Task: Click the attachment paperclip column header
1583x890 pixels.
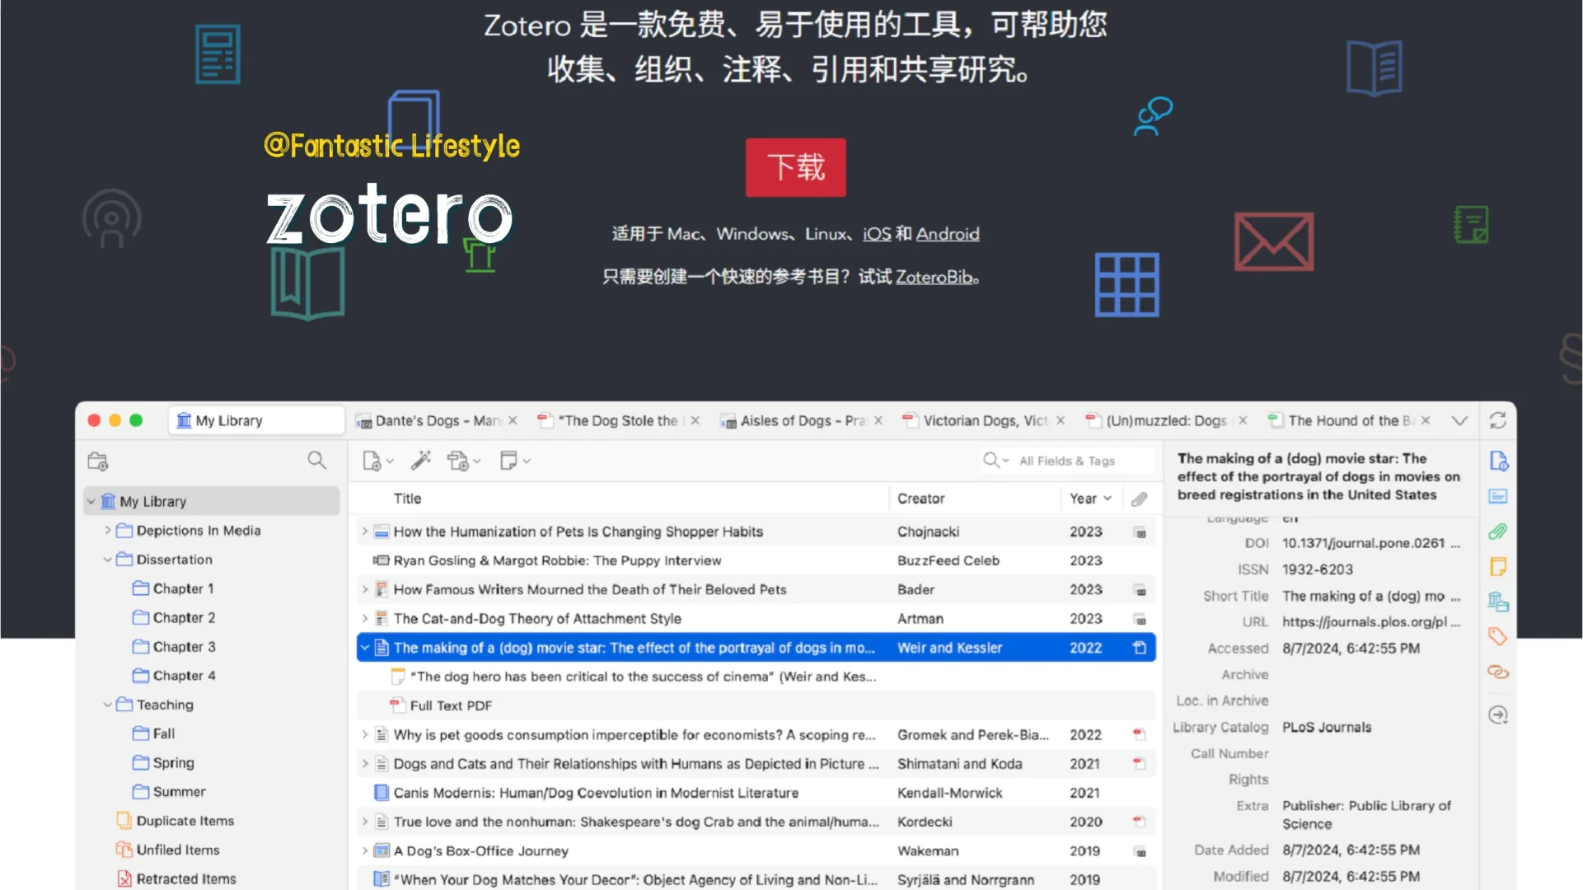Action: 1139,499
